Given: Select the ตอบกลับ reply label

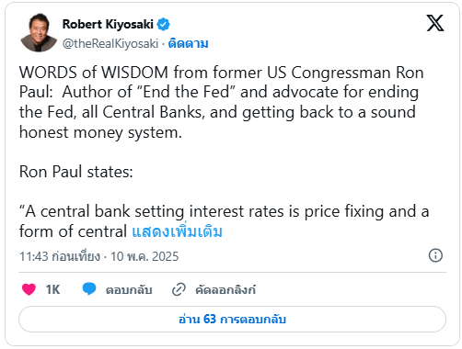Looking at the screenshot, I should [129, 289].
